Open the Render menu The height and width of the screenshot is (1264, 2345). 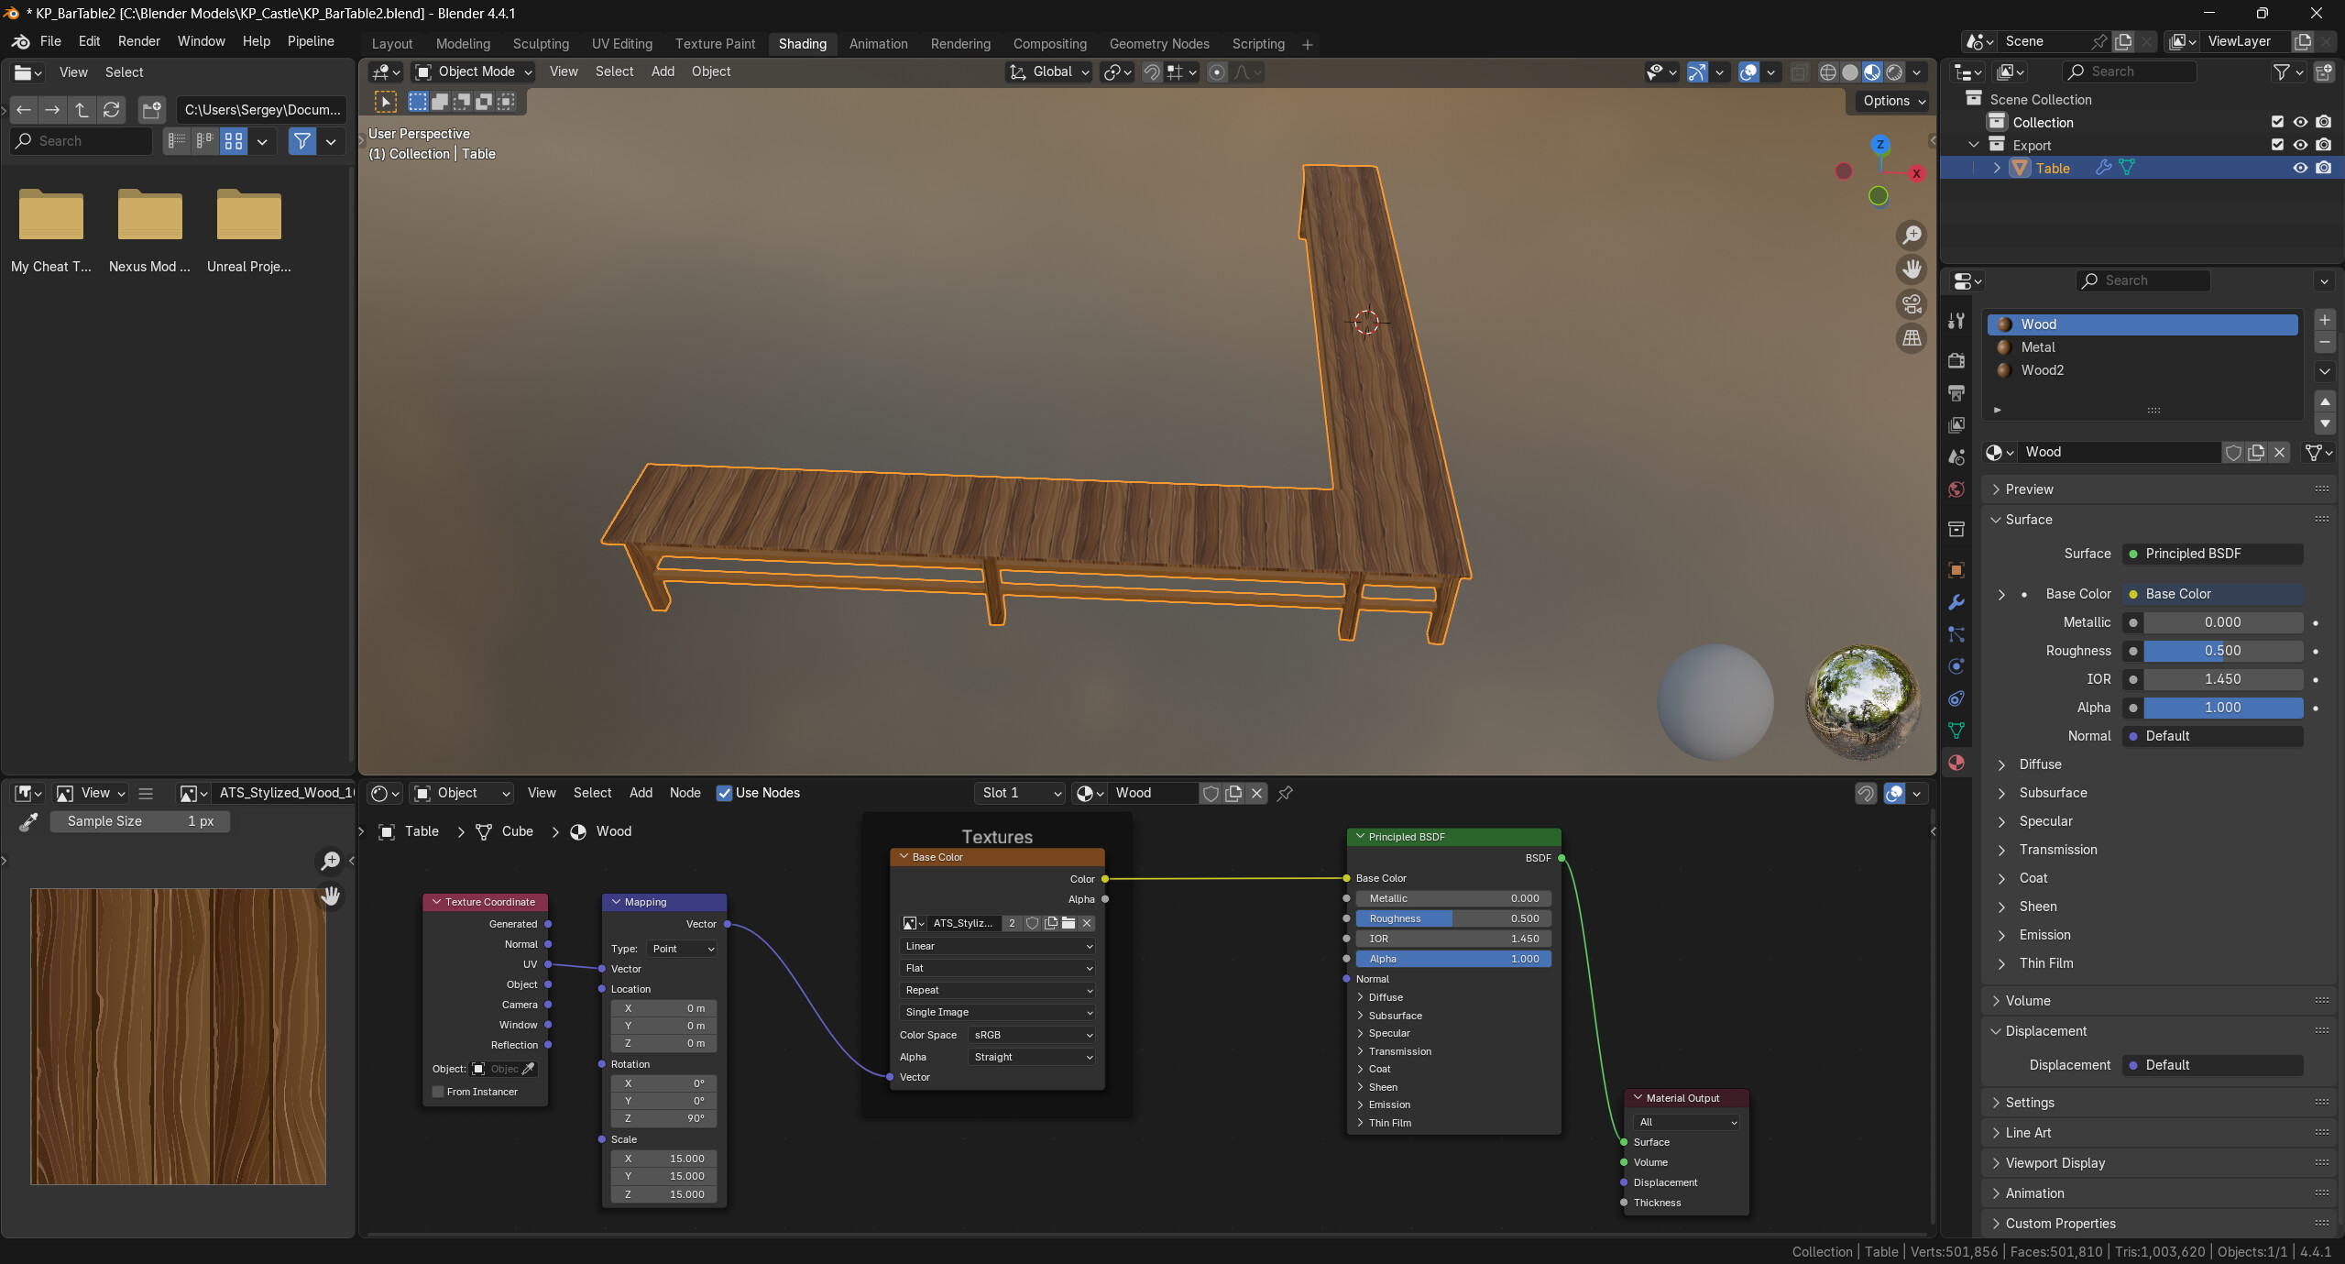tap(139, 41)
